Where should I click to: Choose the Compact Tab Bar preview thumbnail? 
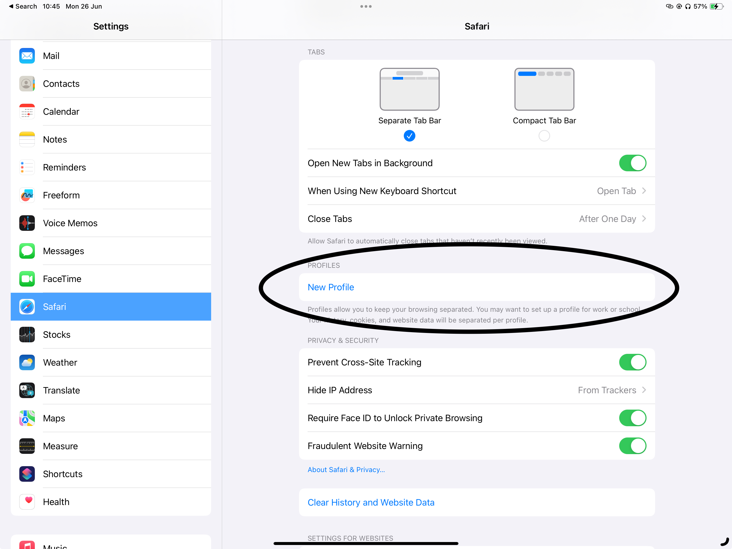pos(544,89)
